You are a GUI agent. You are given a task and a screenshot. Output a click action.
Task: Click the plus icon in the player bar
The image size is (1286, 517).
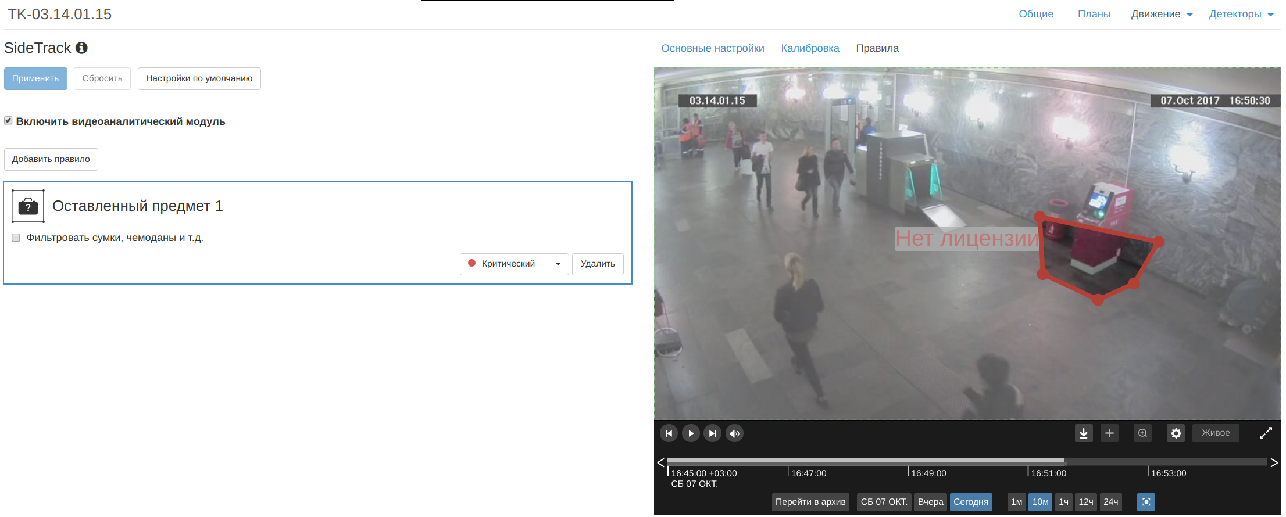click(x=1109, y=433)
